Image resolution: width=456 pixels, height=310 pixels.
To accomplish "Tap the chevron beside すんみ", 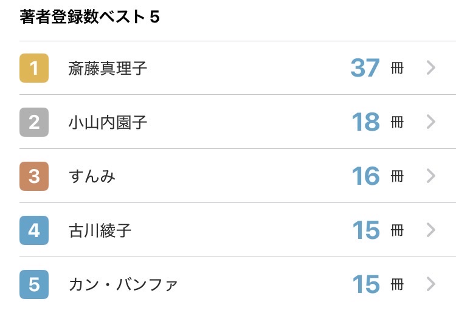I will (x=430, y=176).
